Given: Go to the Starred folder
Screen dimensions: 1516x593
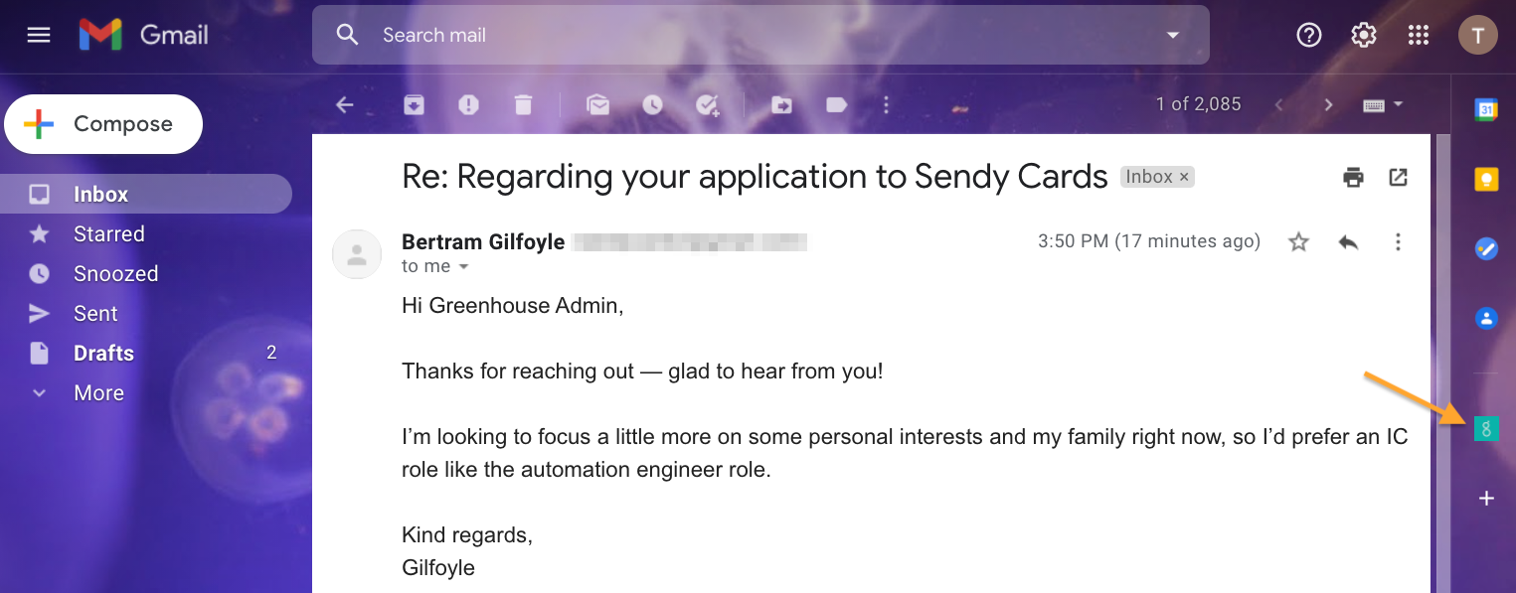Looking at the screenshot, I should (x=109, y=234).
